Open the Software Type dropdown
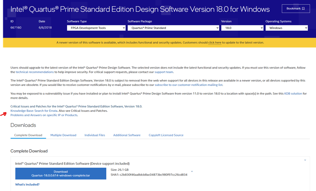The image size is (316, 191). pos(96,28)
